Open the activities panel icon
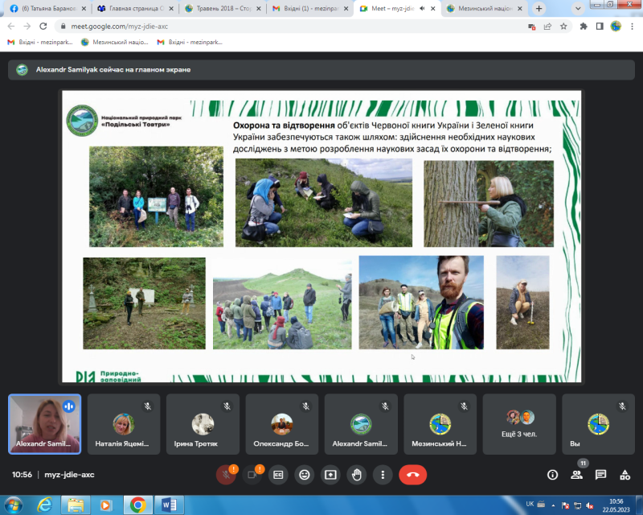643x515 pixels. pyautogui.click(x=625, y=475)
